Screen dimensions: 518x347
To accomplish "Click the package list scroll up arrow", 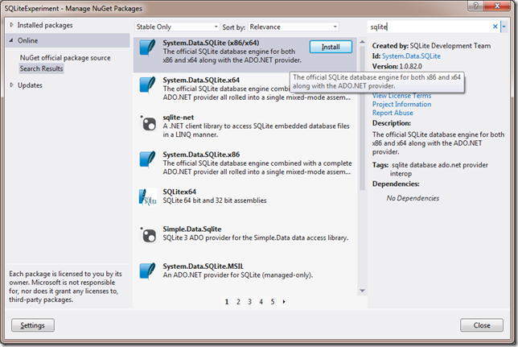I will pyautogui.click(x=362, y=42).
